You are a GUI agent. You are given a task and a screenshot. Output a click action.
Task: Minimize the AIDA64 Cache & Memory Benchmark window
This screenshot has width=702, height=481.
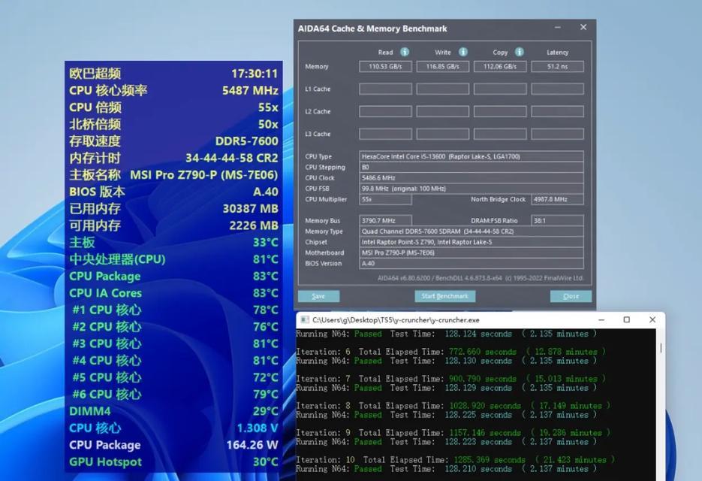point(558,27)
